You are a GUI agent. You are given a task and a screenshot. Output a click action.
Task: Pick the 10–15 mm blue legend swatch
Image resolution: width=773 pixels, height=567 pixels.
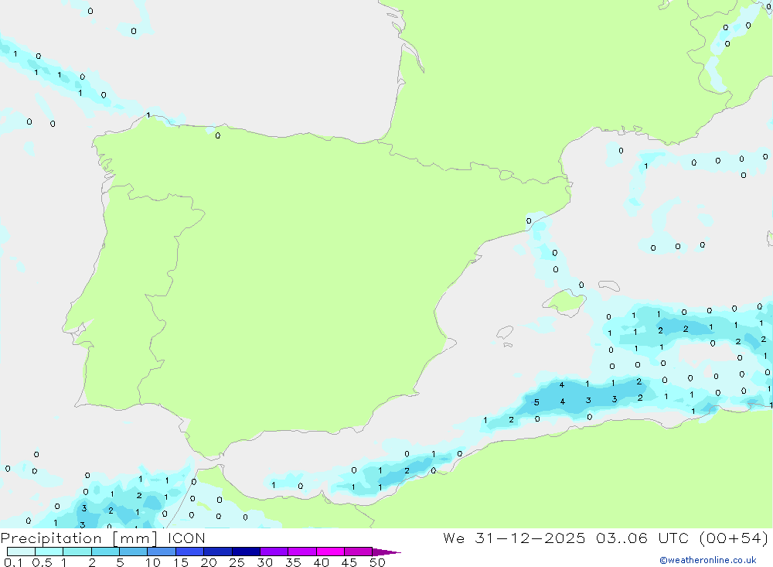162,552
